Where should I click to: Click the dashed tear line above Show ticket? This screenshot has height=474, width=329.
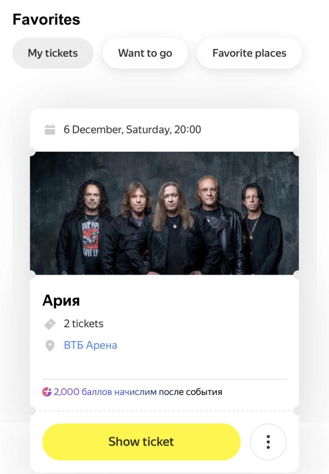[x=164, y=410]
